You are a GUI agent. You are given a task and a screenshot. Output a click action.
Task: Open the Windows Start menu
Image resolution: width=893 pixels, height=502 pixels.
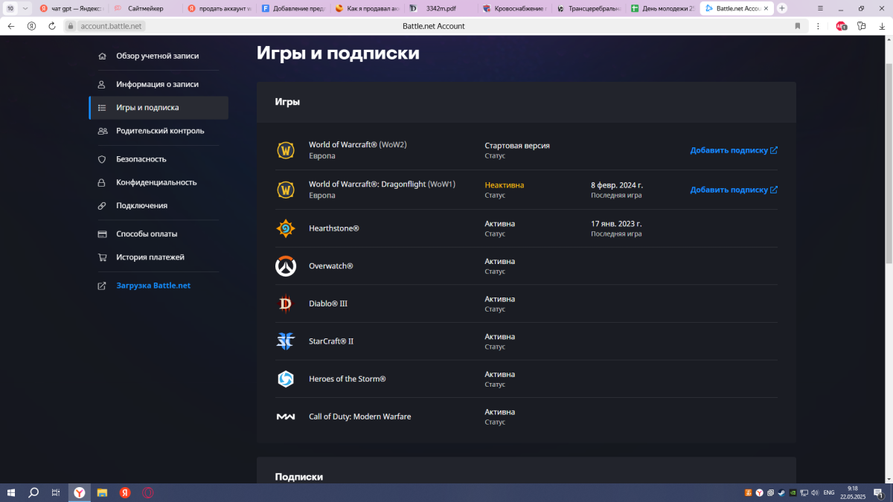click(11, 492)
